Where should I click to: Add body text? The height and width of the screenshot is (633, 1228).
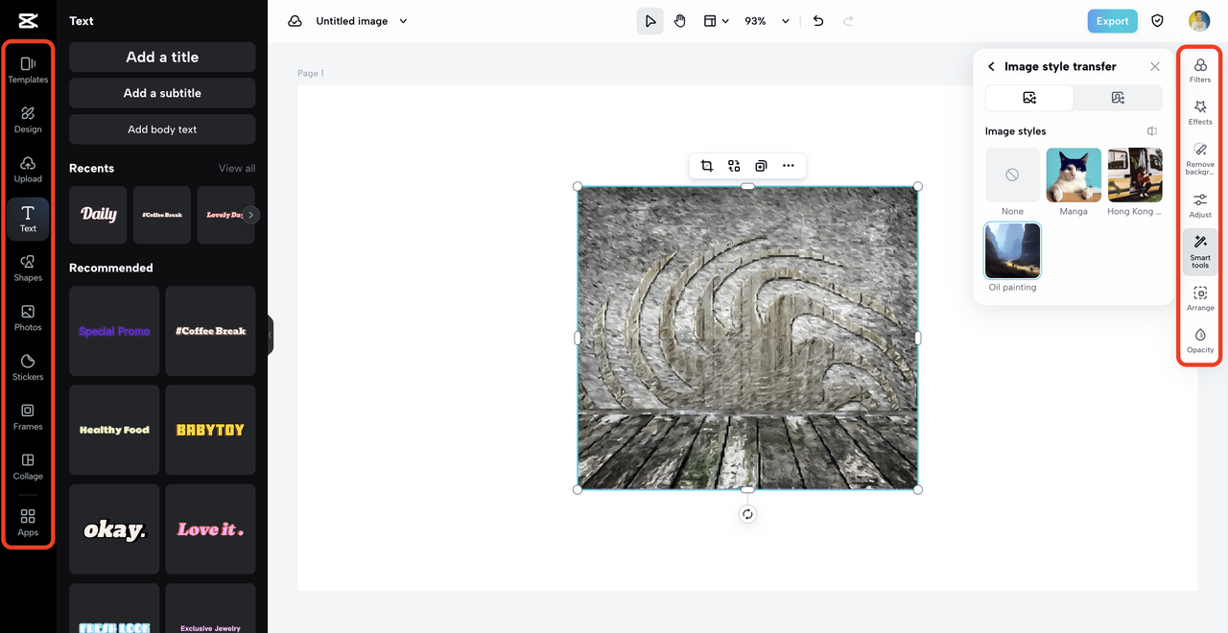[x=162, y=129]
